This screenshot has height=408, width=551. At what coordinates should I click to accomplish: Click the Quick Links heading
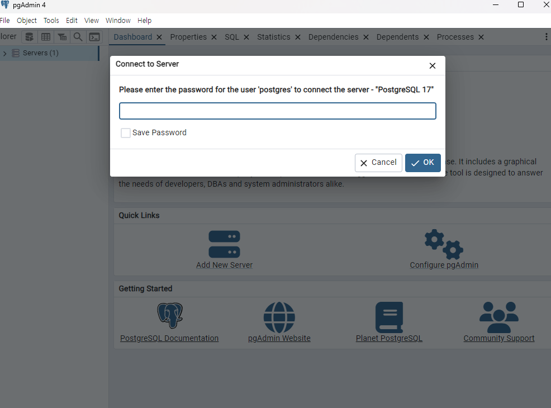(x=139, y=215)
